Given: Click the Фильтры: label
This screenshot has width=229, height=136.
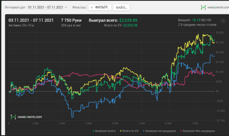Looking at the screenshot, I should pyautogui.click(x=79, y=7).
